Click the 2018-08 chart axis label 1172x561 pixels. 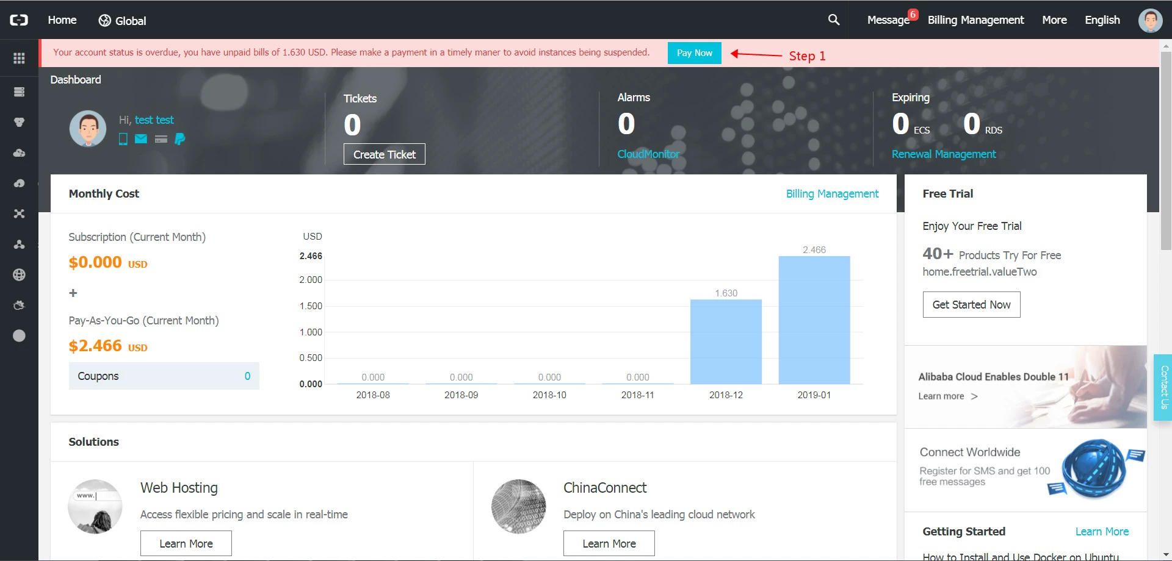373,395
